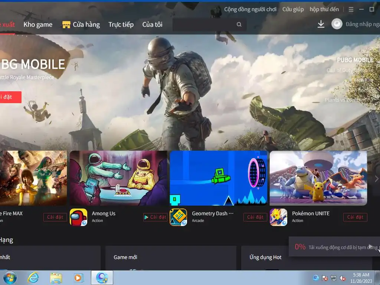Click the network tray icon

pos(334,278)
